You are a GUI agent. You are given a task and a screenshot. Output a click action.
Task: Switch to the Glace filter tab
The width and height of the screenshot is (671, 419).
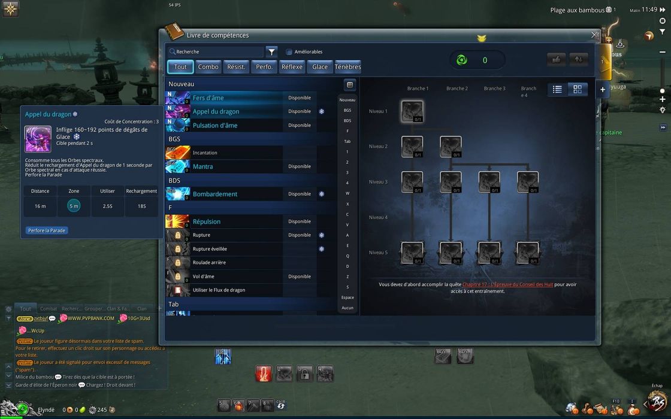click(x=320, y=67)
